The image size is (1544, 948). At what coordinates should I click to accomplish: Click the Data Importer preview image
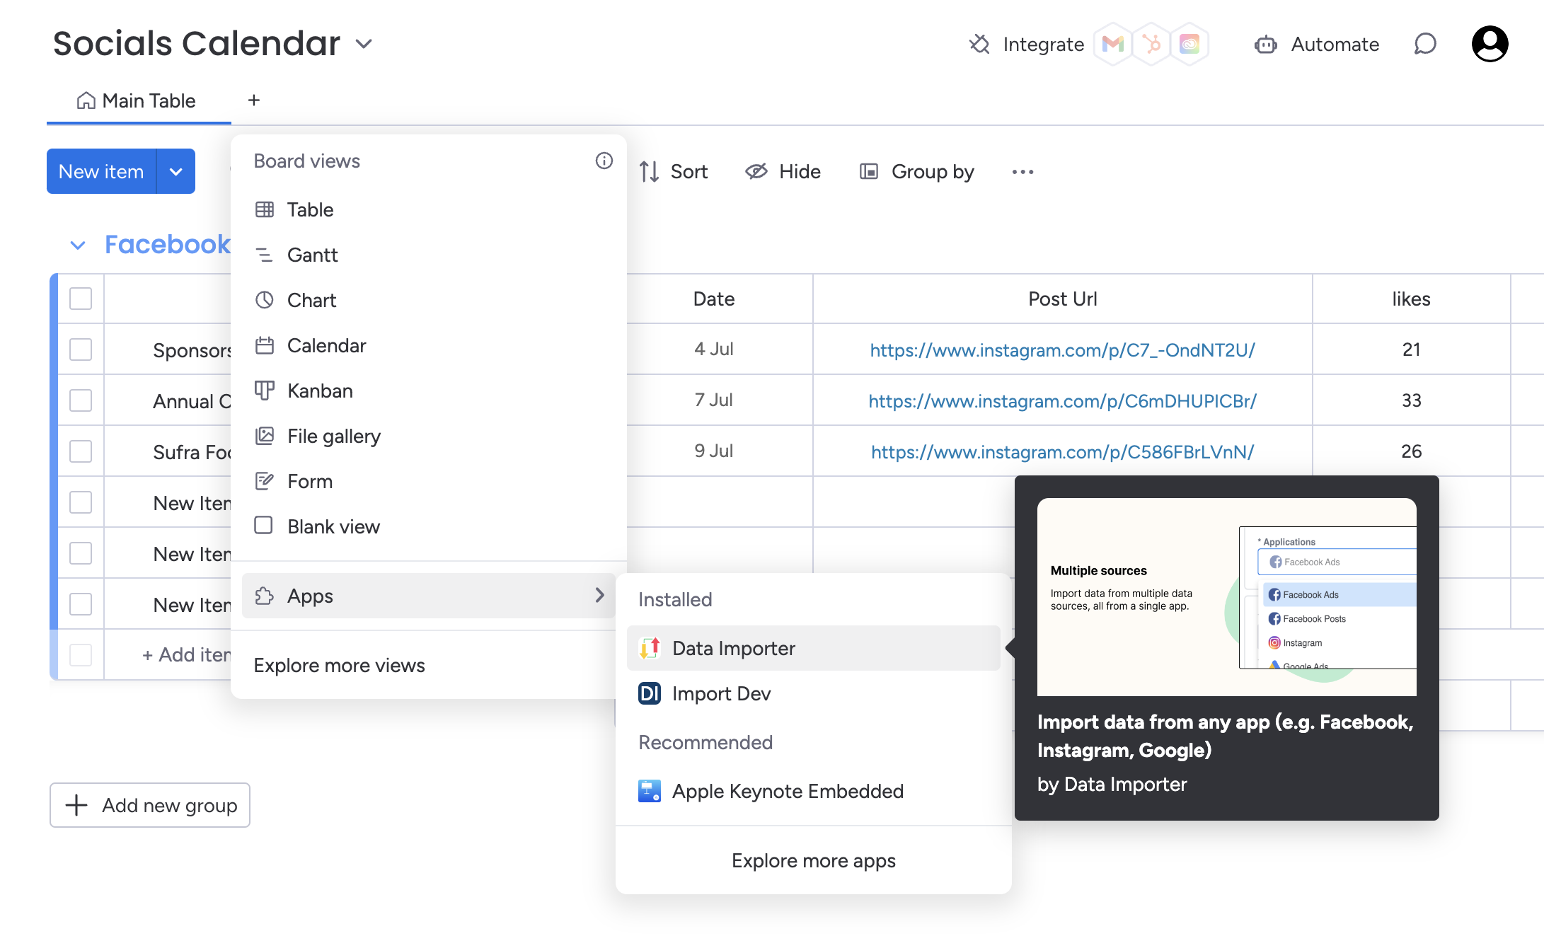1227,597
